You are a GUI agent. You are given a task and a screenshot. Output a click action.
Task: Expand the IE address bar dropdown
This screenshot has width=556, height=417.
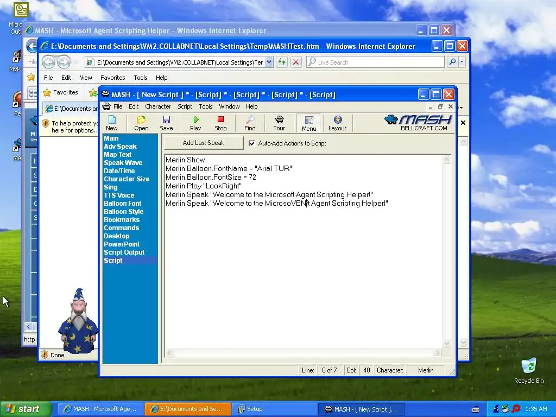tap(269, 62)
